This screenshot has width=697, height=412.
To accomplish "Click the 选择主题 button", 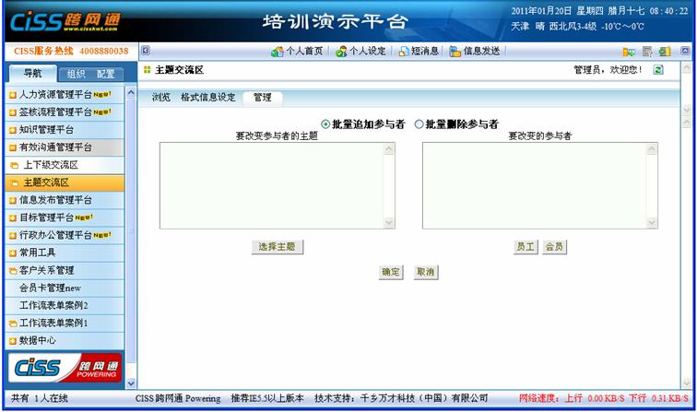I will [x=278, y=247].
